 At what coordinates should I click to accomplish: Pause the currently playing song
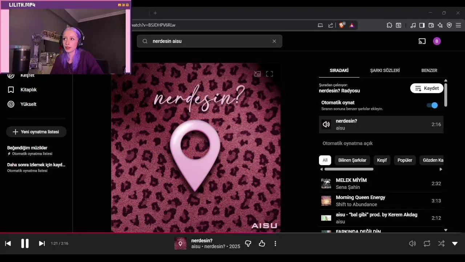(25, 243)
